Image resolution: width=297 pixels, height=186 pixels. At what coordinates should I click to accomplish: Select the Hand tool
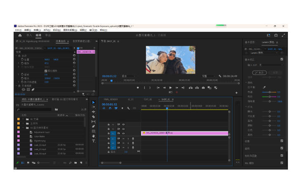(93, 136)
